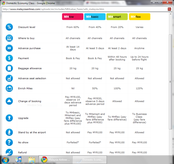Click the red PDF extension icon in address bar

(169, 9)
